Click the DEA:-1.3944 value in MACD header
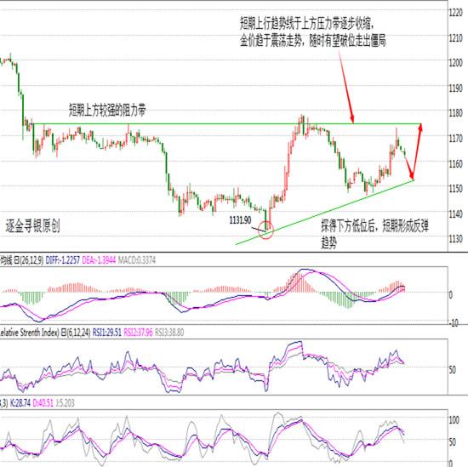Viewport: 468px width, 467px height. 99,260
